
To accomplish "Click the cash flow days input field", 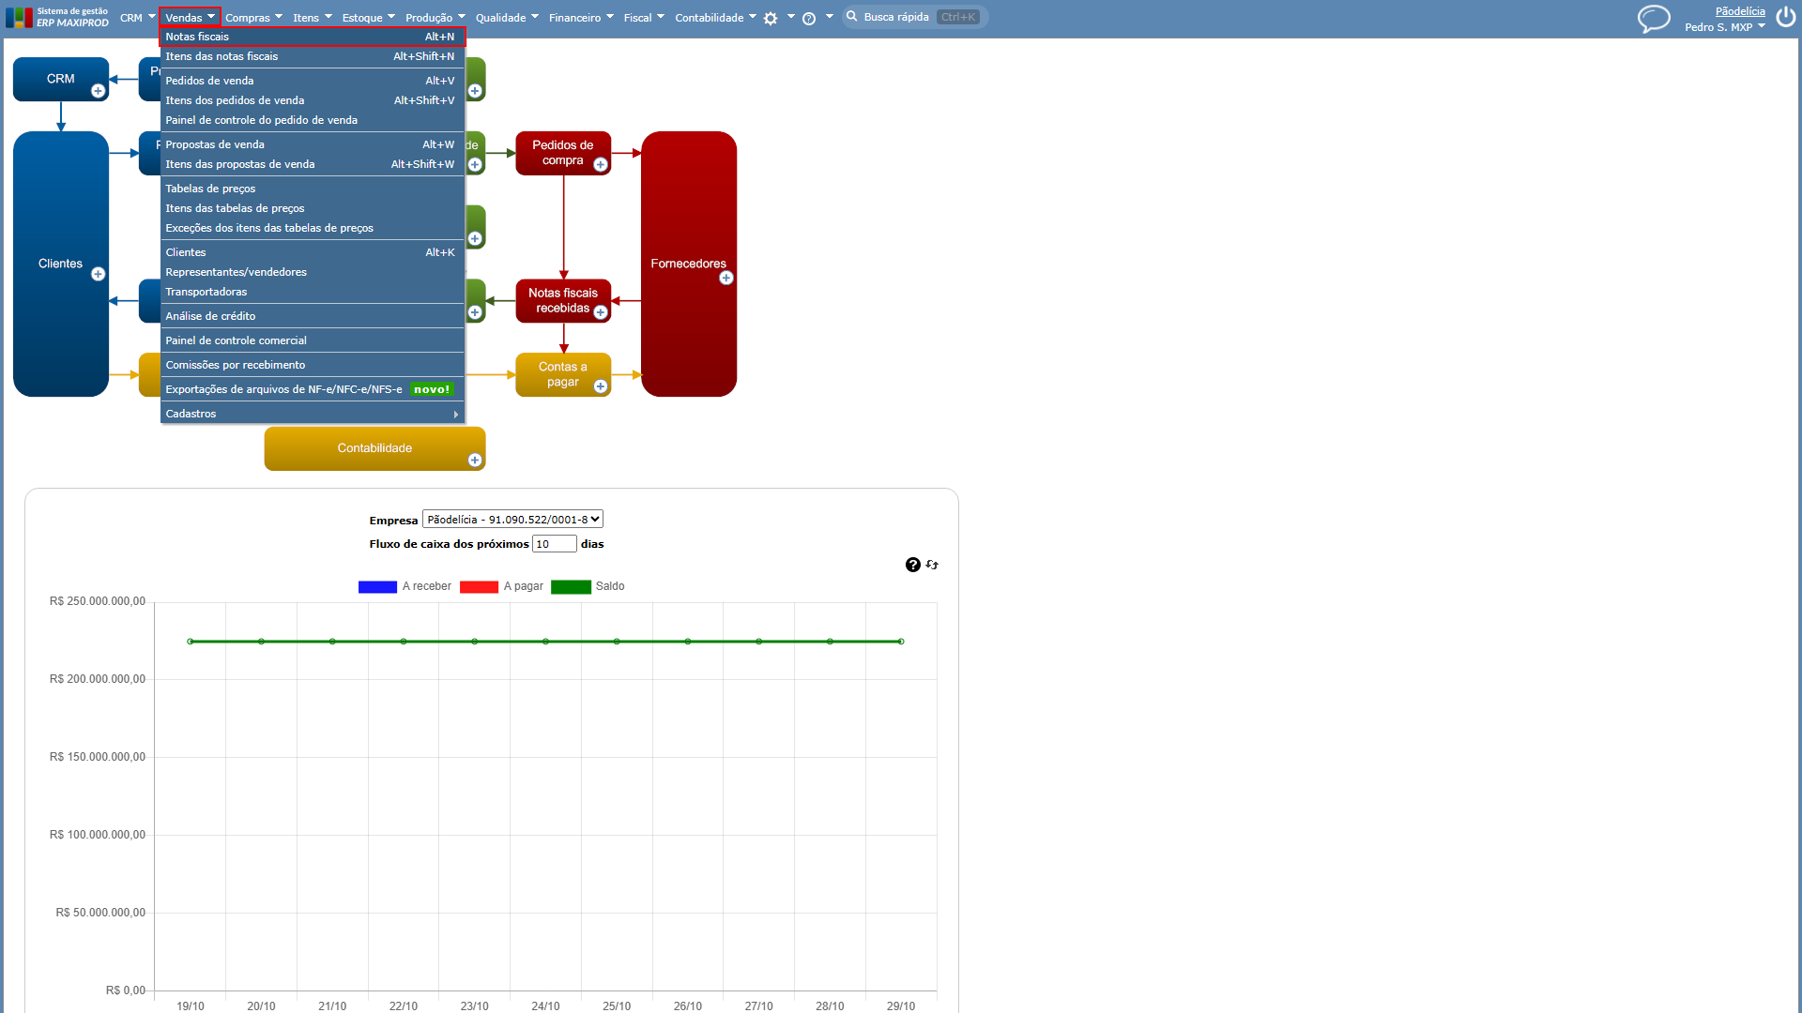I will [x=554, y=544].
